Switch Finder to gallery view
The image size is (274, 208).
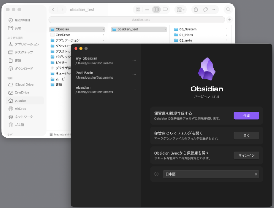pos(165,9)
